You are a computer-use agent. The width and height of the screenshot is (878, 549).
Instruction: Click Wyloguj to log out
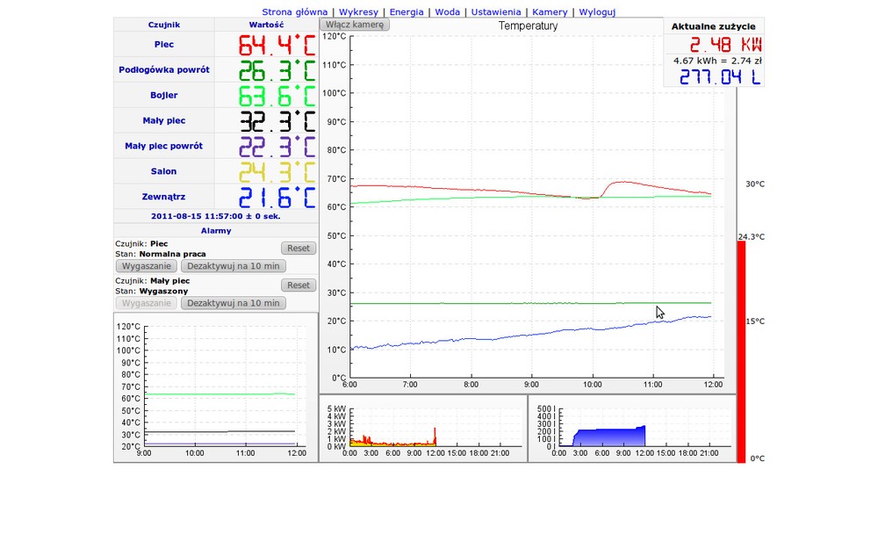pos(597,11)
